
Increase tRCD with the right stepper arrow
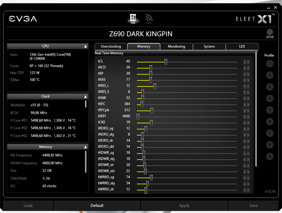point(248,68)
